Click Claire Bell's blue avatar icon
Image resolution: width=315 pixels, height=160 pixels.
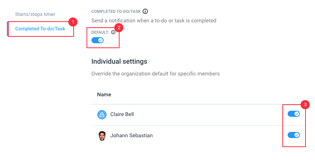[x=102, y=115]
